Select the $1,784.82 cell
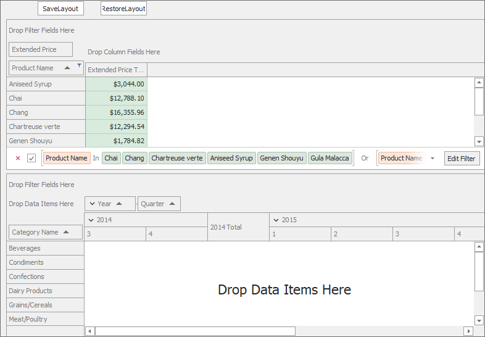This screenshot has height=337, width=485. 116,141
